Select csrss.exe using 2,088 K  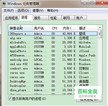coord(53,73)
